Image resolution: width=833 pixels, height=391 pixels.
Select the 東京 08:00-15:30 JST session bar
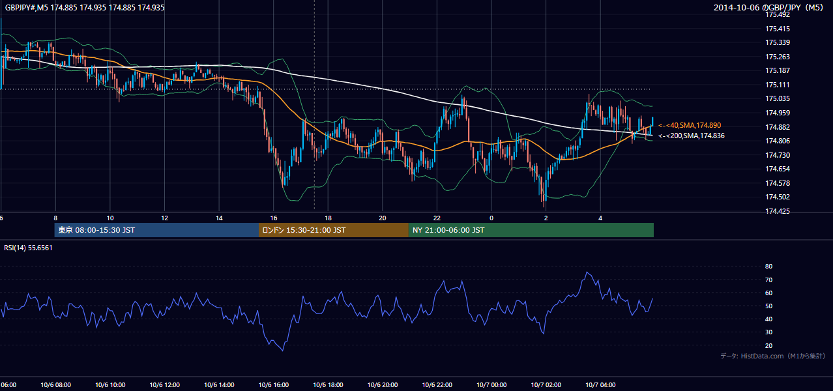[157, 230]
